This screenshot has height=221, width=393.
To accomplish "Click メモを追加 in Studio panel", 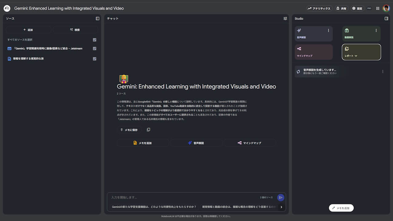I will pyautogui.click(x=341, y=208).
